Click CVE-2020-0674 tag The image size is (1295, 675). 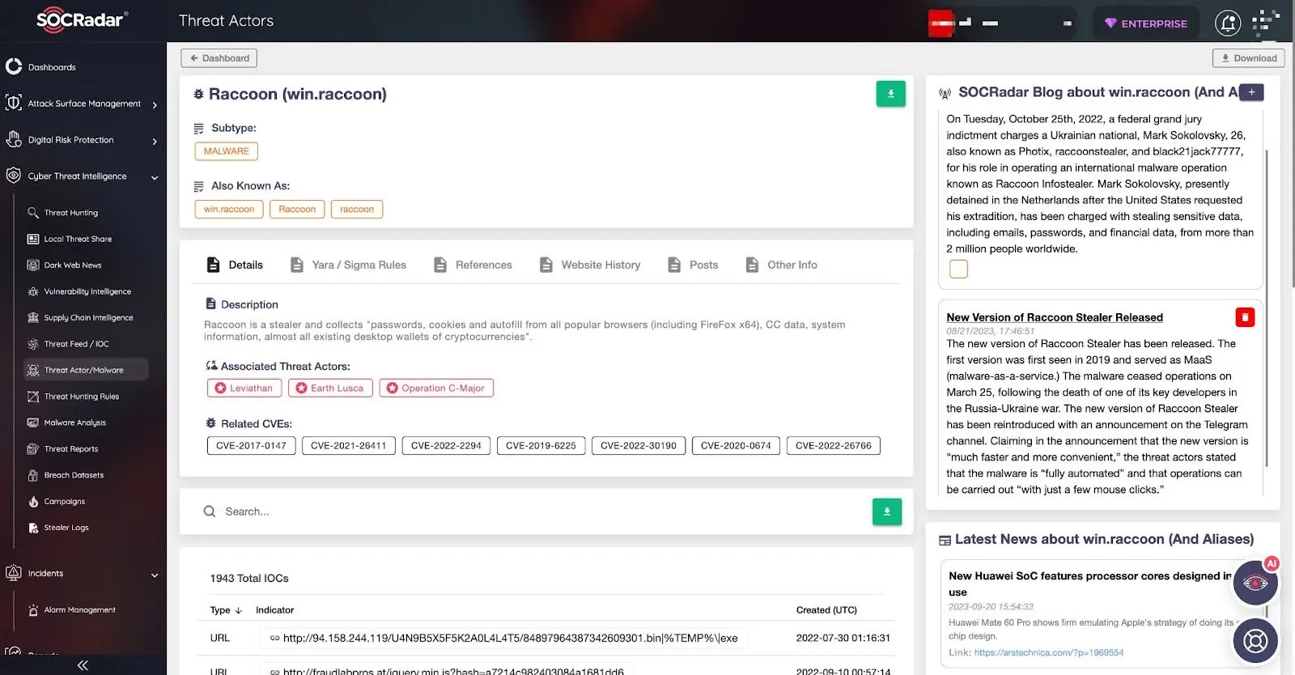click(736, 446)
